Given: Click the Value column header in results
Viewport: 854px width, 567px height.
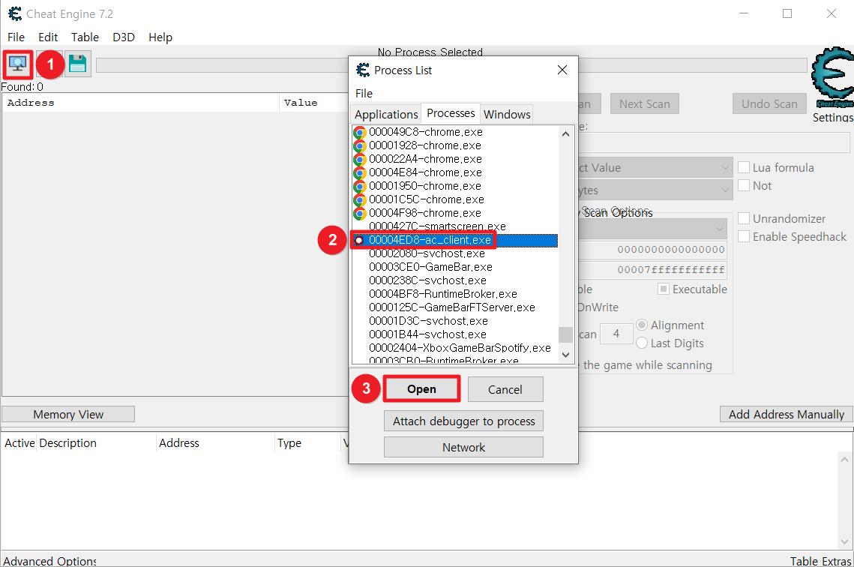Looking at the screenshot, I should [x=313, y=103].
